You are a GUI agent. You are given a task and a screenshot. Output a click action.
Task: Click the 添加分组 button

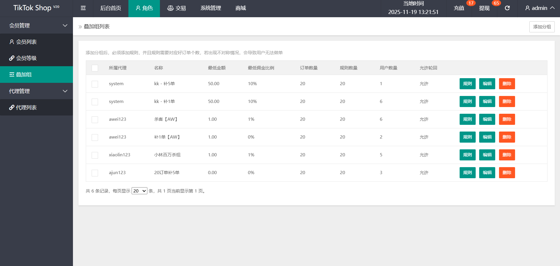[542, 27]
